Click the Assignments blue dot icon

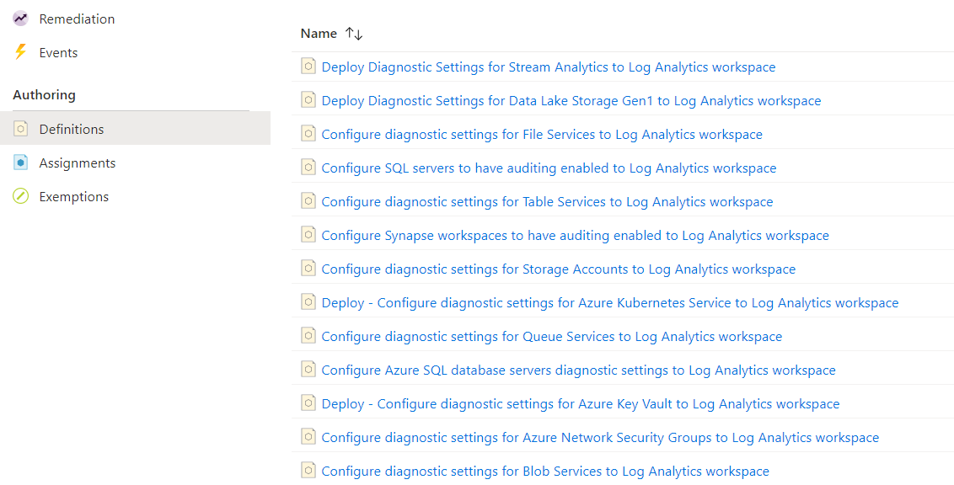pyautogui.click(x=20, y=163)
